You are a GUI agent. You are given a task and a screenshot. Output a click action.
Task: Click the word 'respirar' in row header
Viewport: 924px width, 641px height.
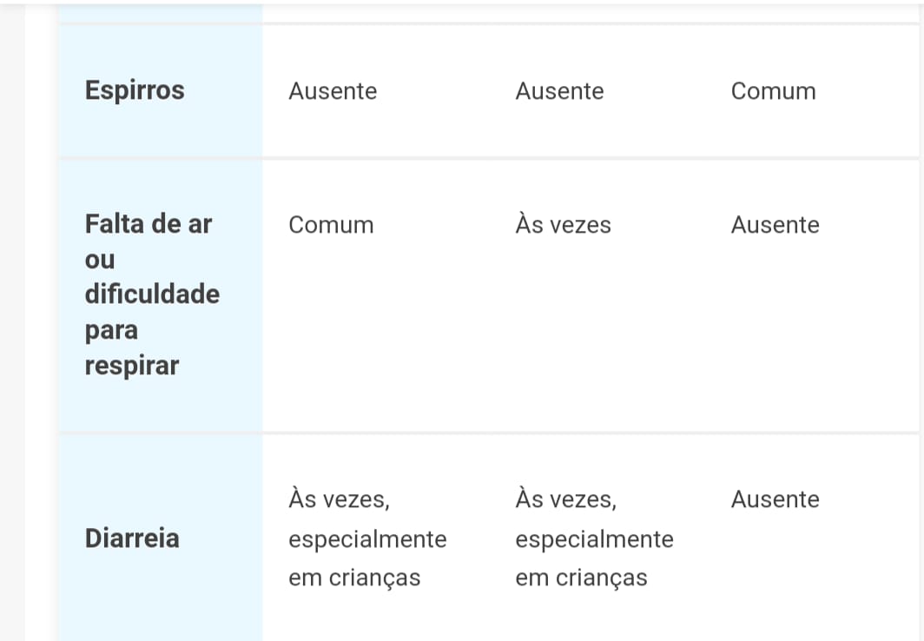click(132, 366)
